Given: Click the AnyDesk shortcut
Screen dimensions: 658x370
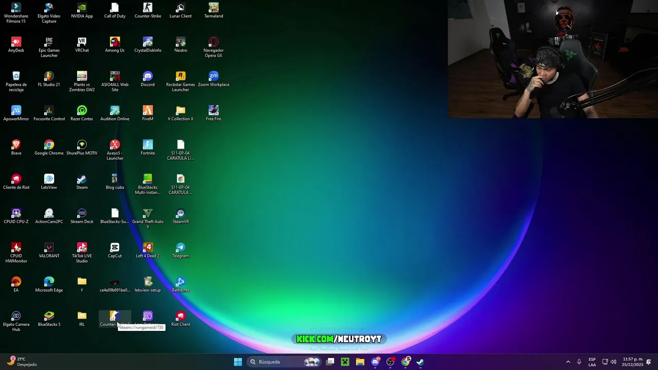Looking at the screenshot, I should pos(16,45).
